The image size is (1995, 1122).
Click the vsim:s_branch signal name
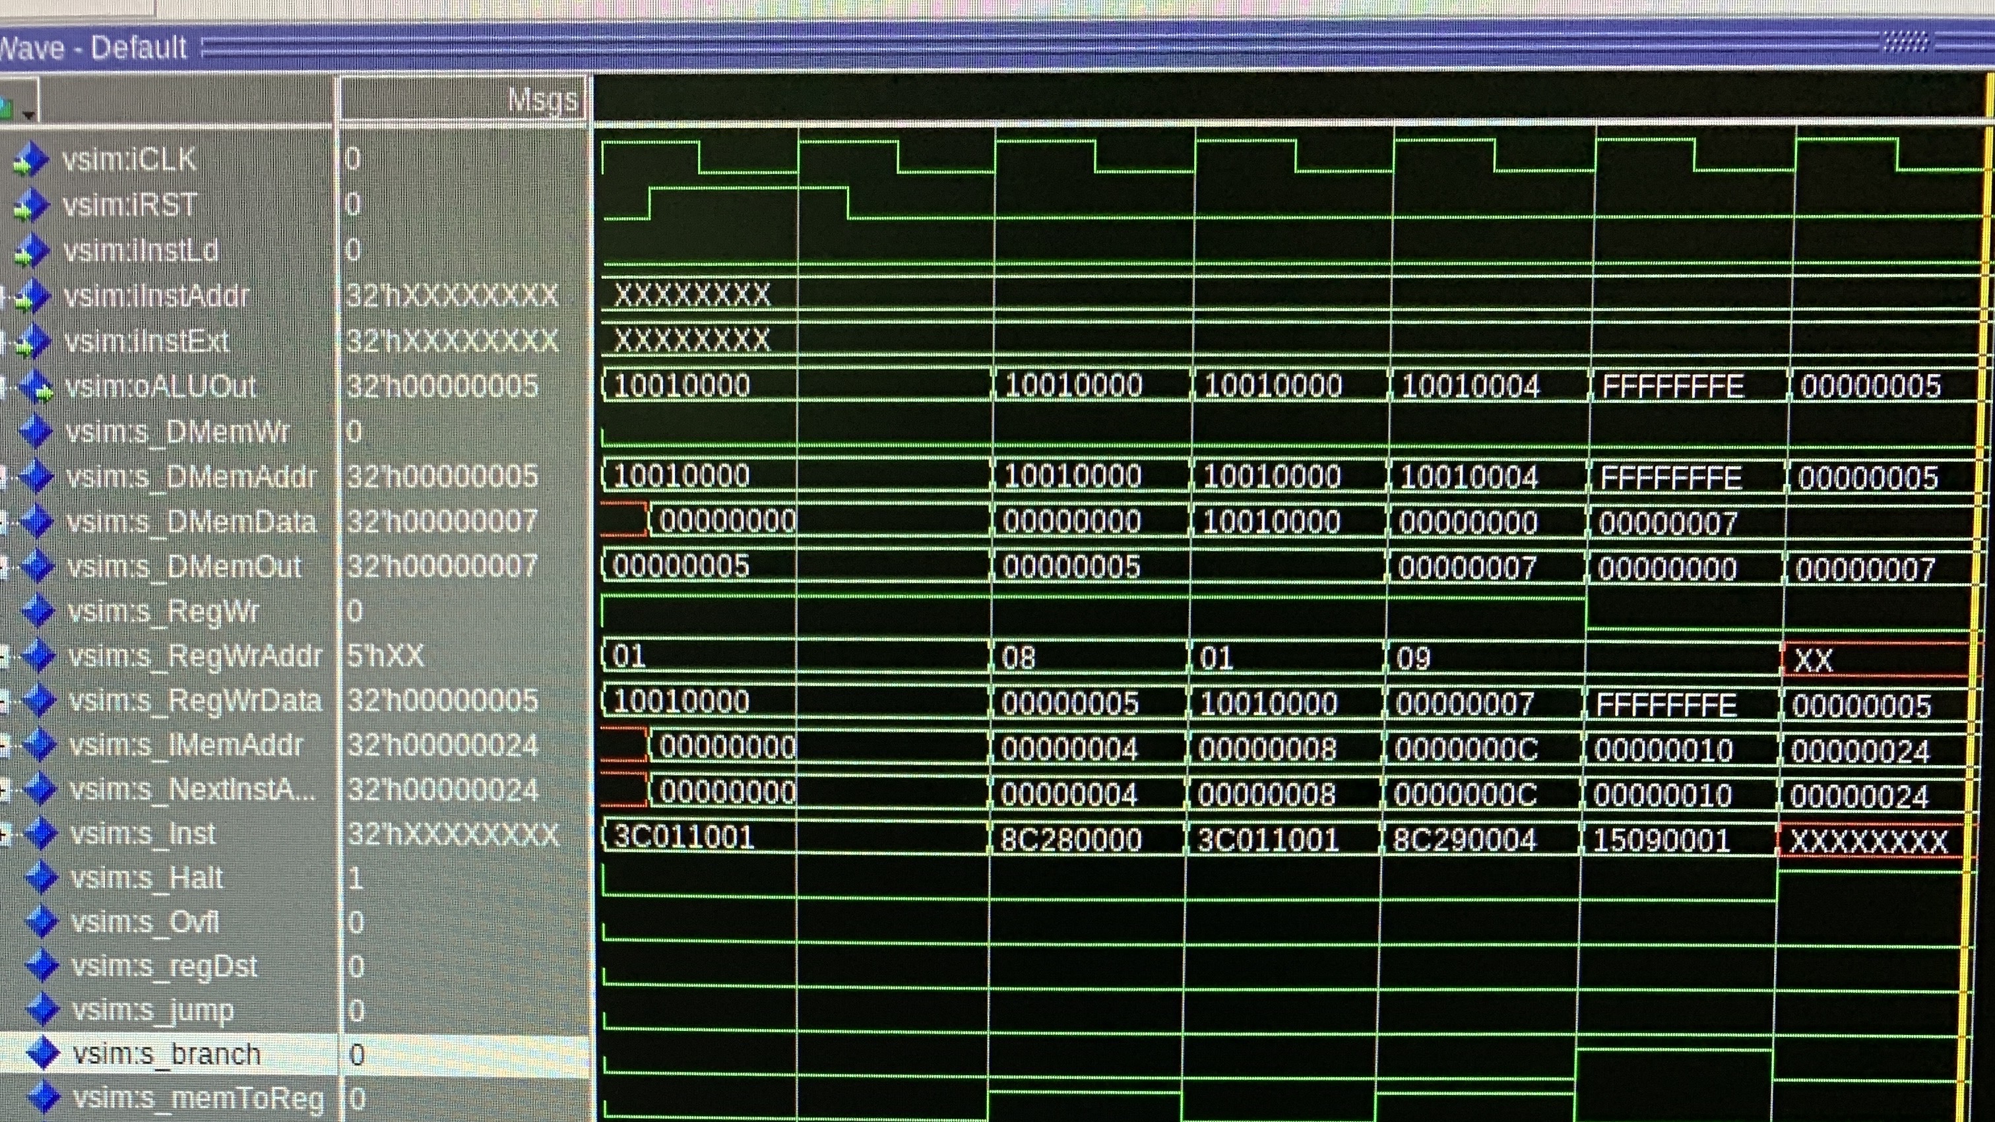coord(166,1054)
